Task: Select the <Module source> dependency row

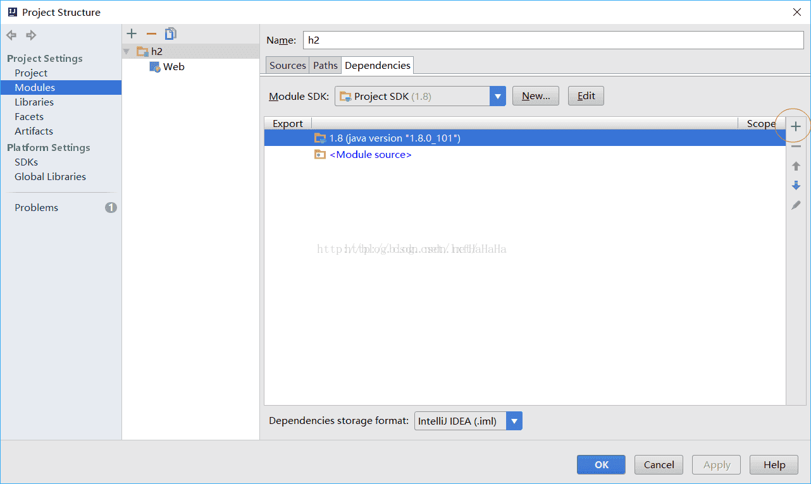Action: click(x=524, y=154)
